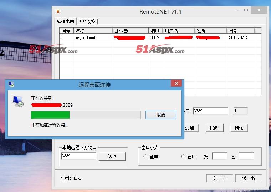Click the 密码 column header
Viewport: 271px width, 192px height.
click(x=211, y=31)
